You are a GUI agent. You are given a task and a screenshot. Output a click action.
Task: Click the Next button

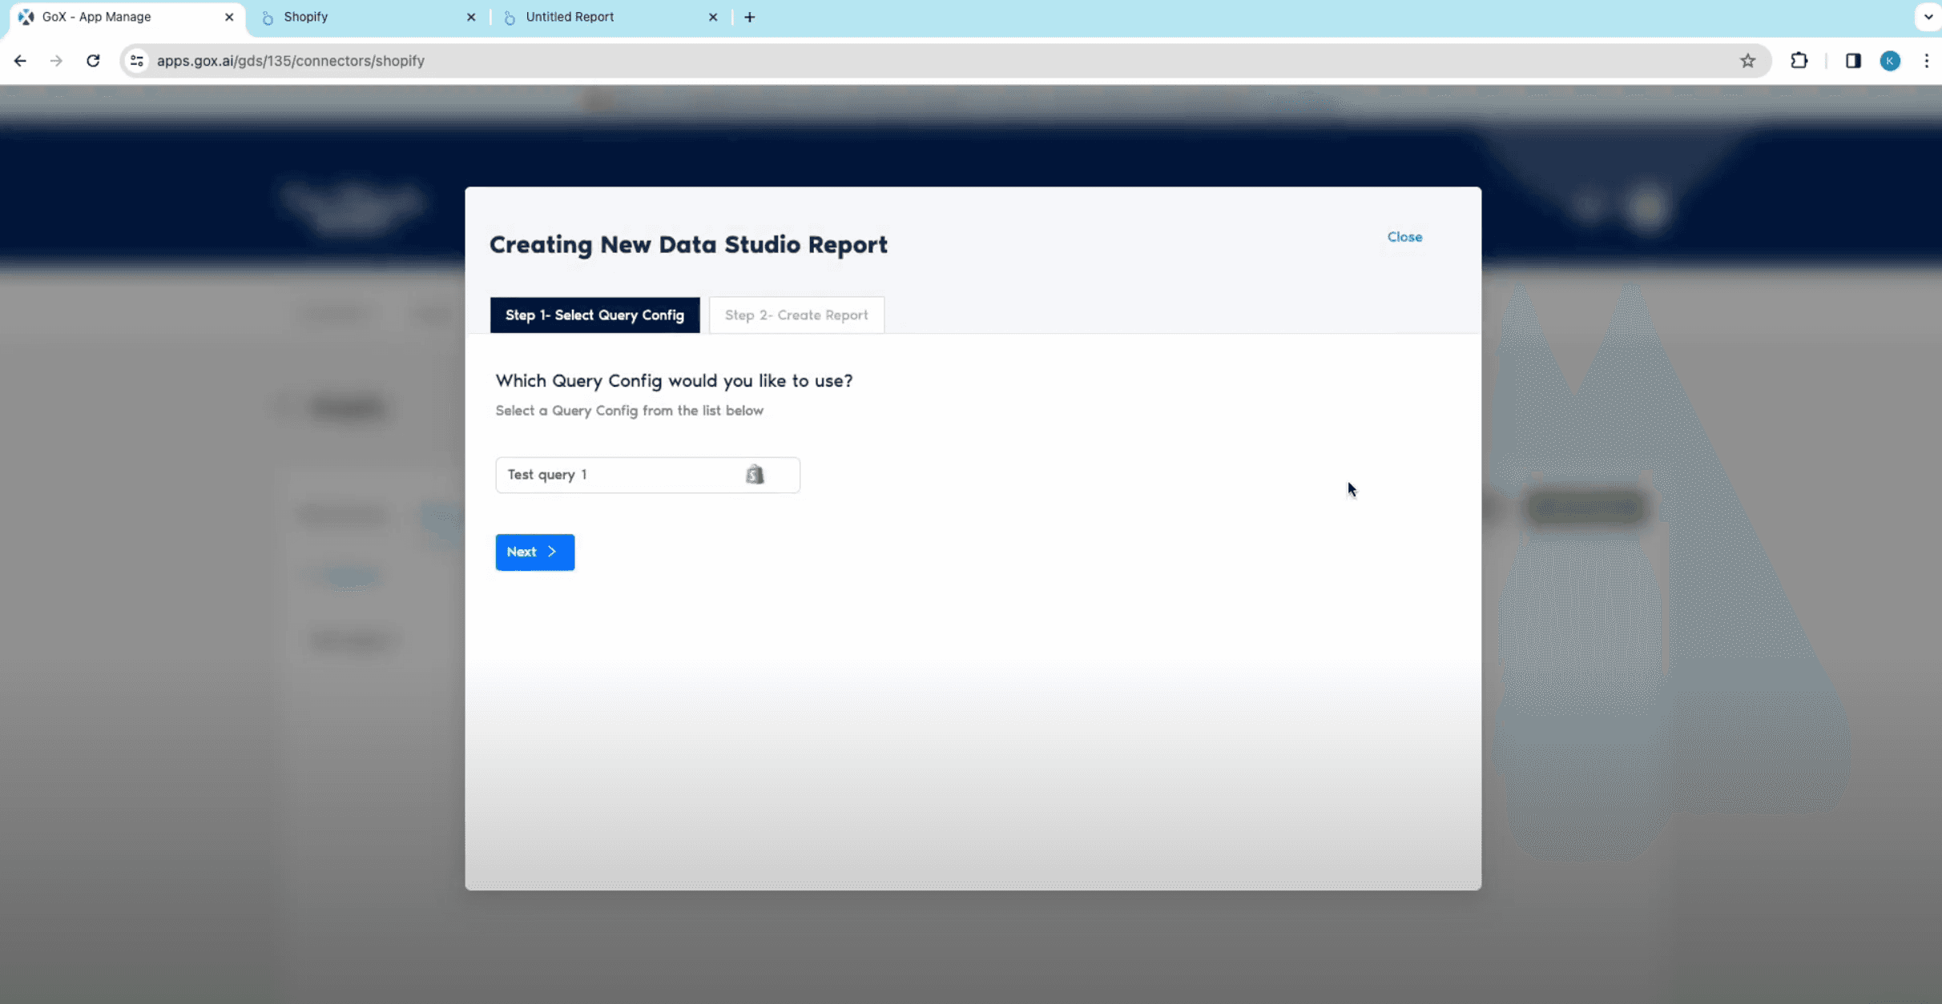534,552
